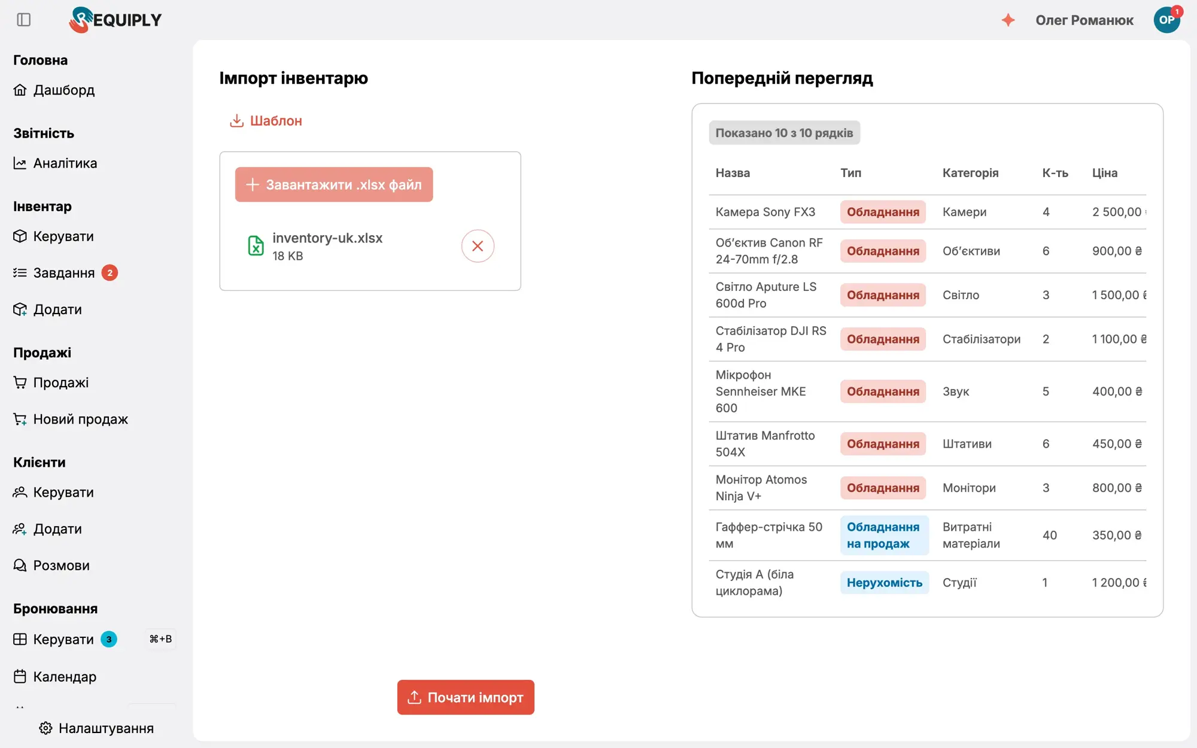
Task: Click the Додати user-plus icon under Клієнти
Action: pos(20,528)
